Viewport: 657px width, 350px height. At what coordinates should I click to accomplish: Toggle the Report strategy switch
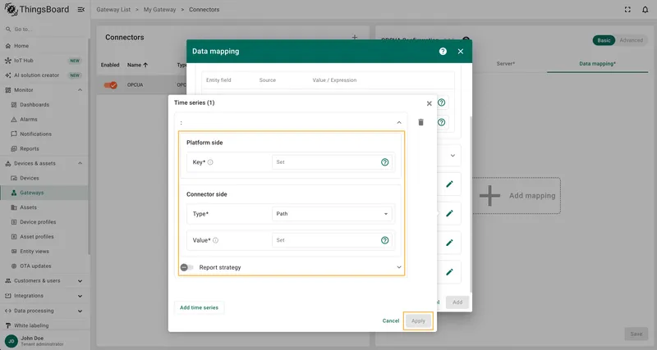click(x=187, y=267)
